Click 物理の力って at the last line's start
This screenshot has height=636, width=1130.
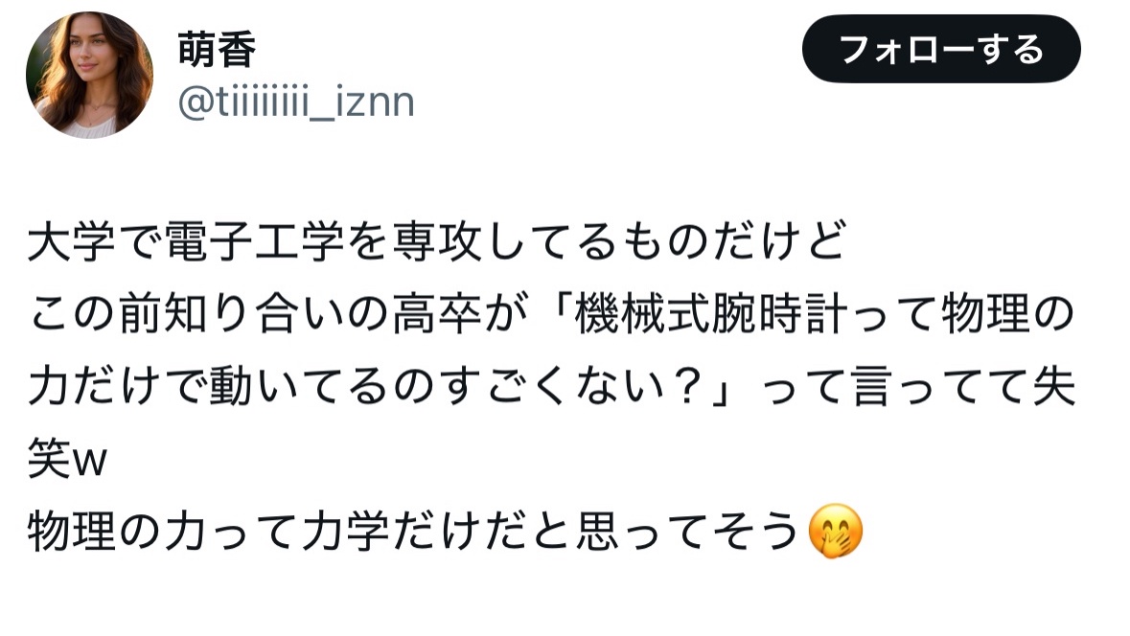click(x=164, y=532)
